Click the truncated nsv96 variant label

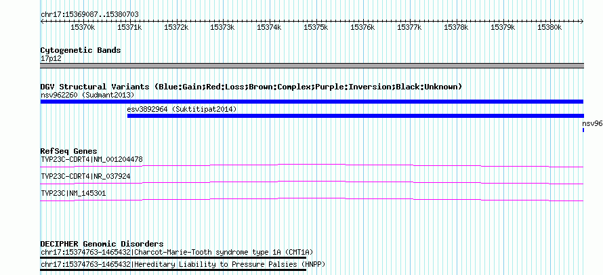[593, 123]
